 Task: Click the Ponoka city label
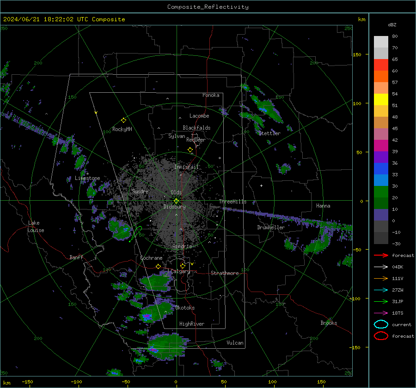pyautogui.click(x=211, y=95)
